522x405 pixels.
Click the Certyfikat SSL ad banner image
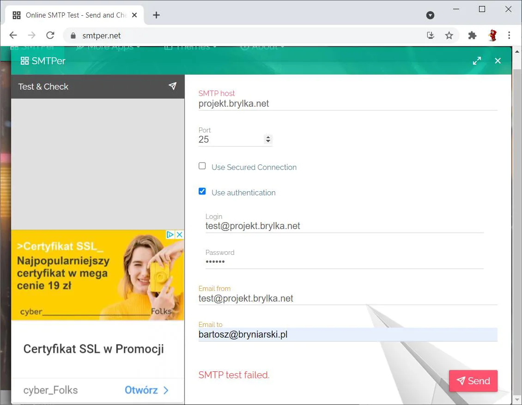coord(98,275)
